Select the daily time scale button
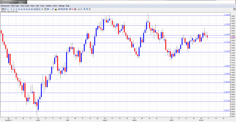Image resolution: width=236 pixels, height=132 pixels. 37,9
